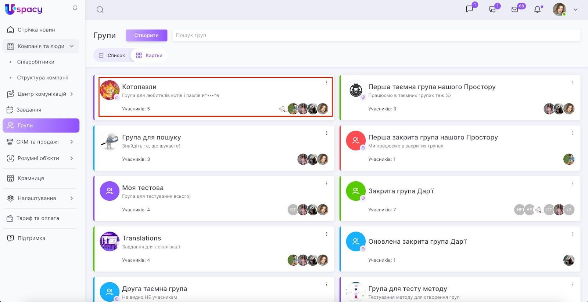Go to Завдання in the sidebar
This screenshot has width=588, height=302.
coord(29,110)
